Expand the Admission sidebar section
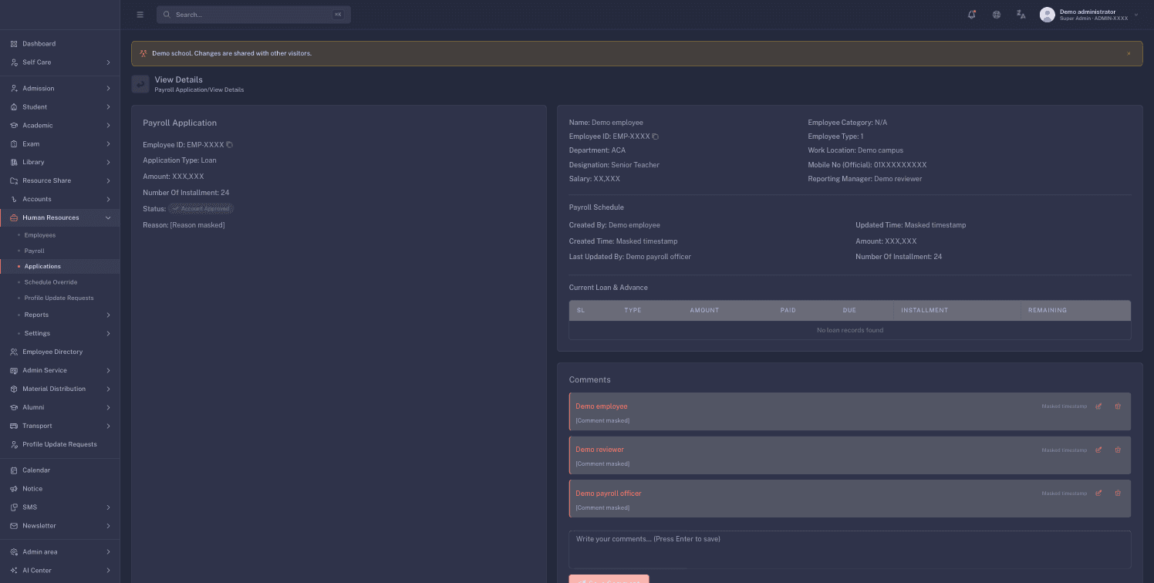 (59, 89)
